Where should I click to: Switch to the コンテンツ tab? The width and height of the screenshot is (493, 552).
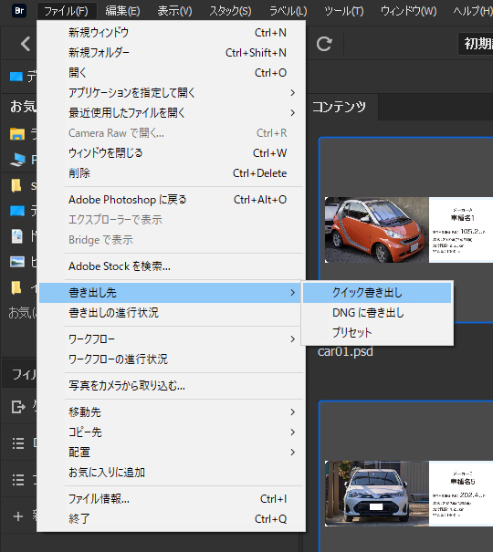pos(339,107)
